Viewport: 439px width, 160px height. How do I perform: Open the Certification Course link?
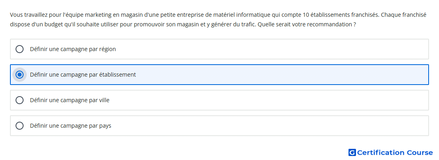tap(391, 152)
